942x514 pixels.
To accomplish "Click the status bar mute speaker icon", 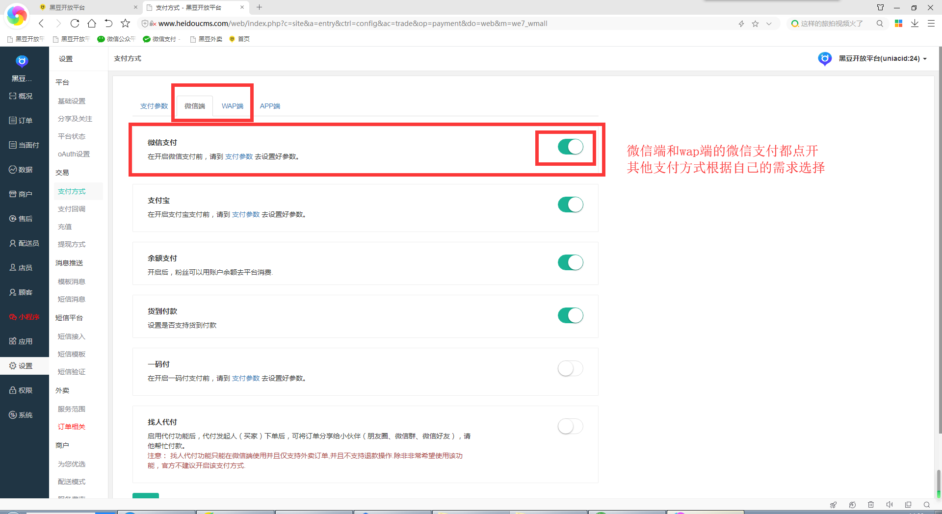I will [890, 505].
